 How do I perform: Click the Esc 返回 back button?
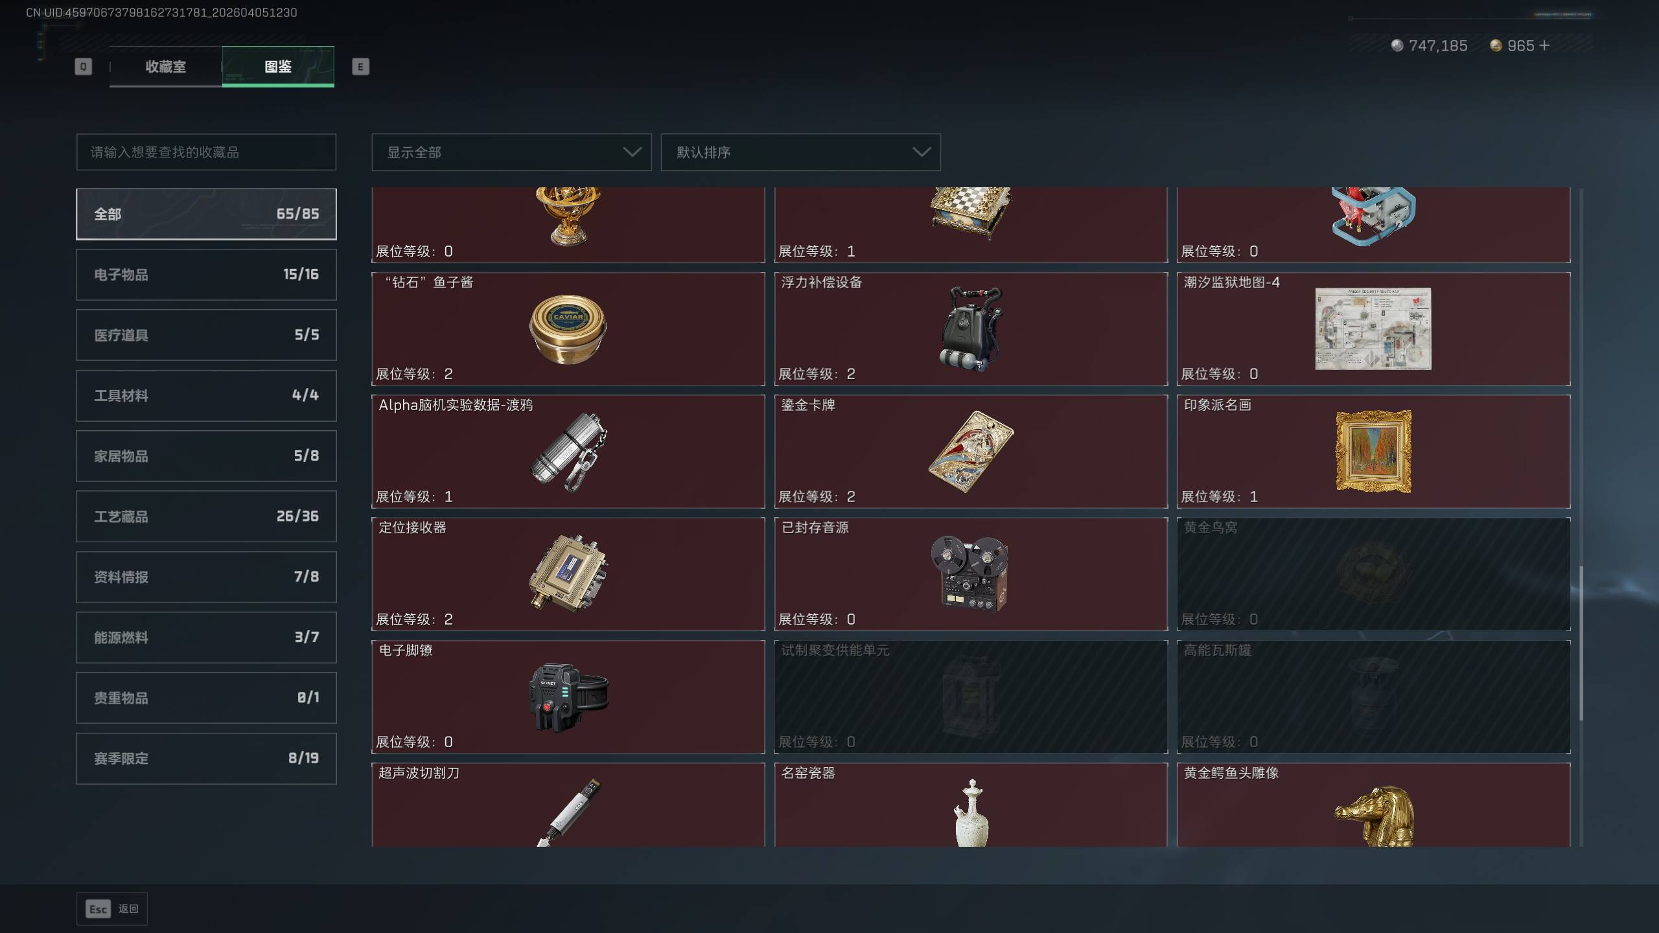coord(112,909)
